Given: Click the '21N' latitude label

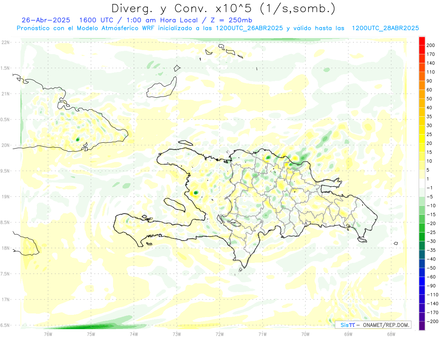Looking at the screenshot, I should click(x=5, y=94).
